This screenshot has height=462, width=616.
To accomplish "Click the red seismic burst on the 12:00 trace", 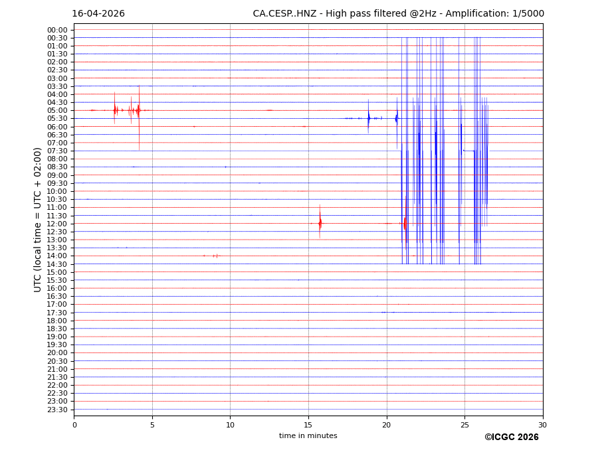I will click(320, 223).
